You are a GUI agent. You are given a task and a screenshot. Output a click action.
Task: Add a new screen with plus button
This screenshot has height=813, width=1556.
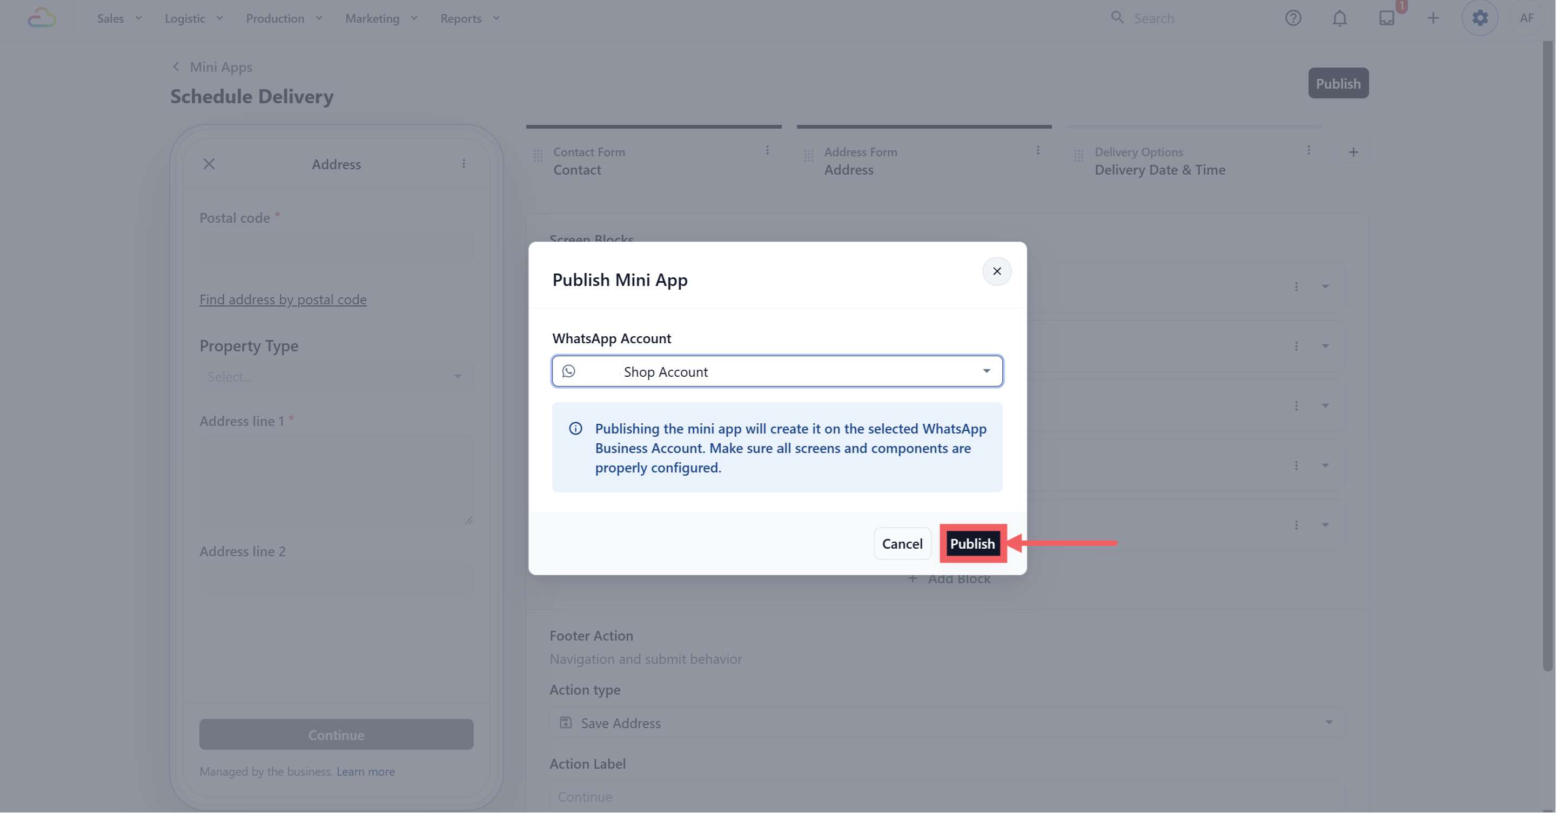(1353, 152)
